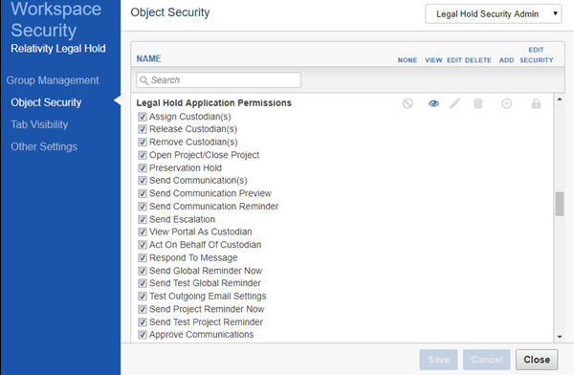This screenshot has width=574, height=375.
Task: Toggle View Portal As Custodian checkbox
Action: point(142,232)
